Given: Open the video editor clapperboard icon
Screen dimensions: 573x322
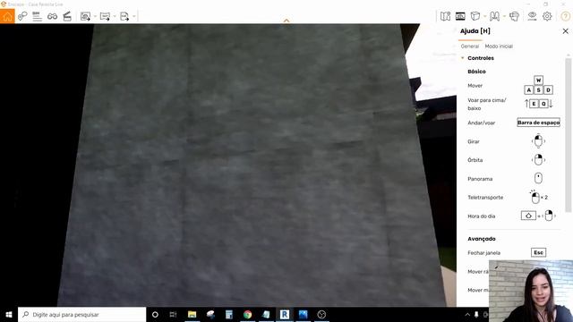Looking at the screenshot, I should (67, 16).
